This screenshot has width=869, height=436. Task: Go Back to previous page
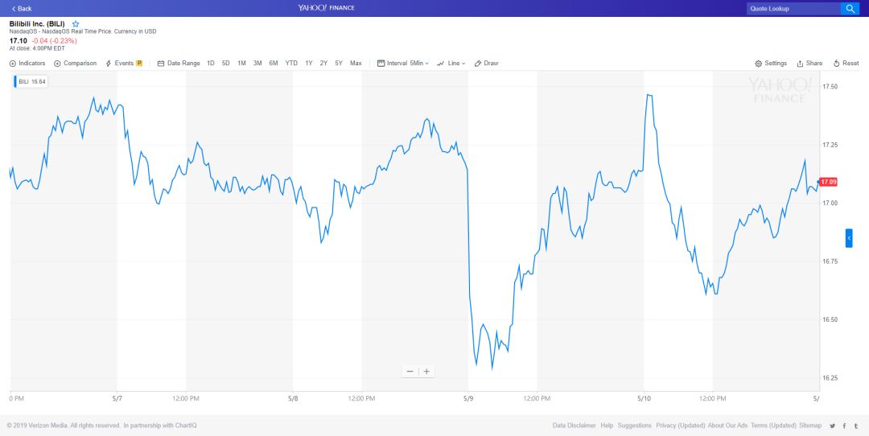tap(22, 8)
